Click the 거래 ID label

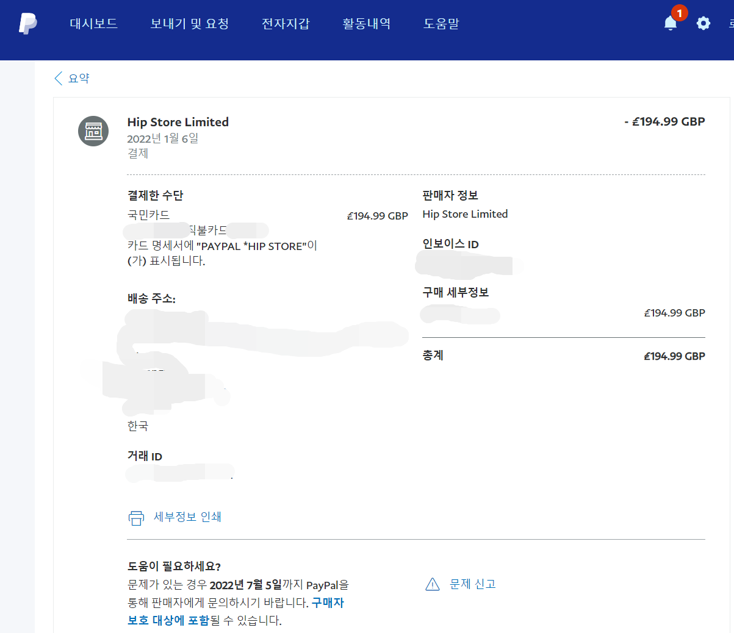pyautogui.click(x=145, y=456)
